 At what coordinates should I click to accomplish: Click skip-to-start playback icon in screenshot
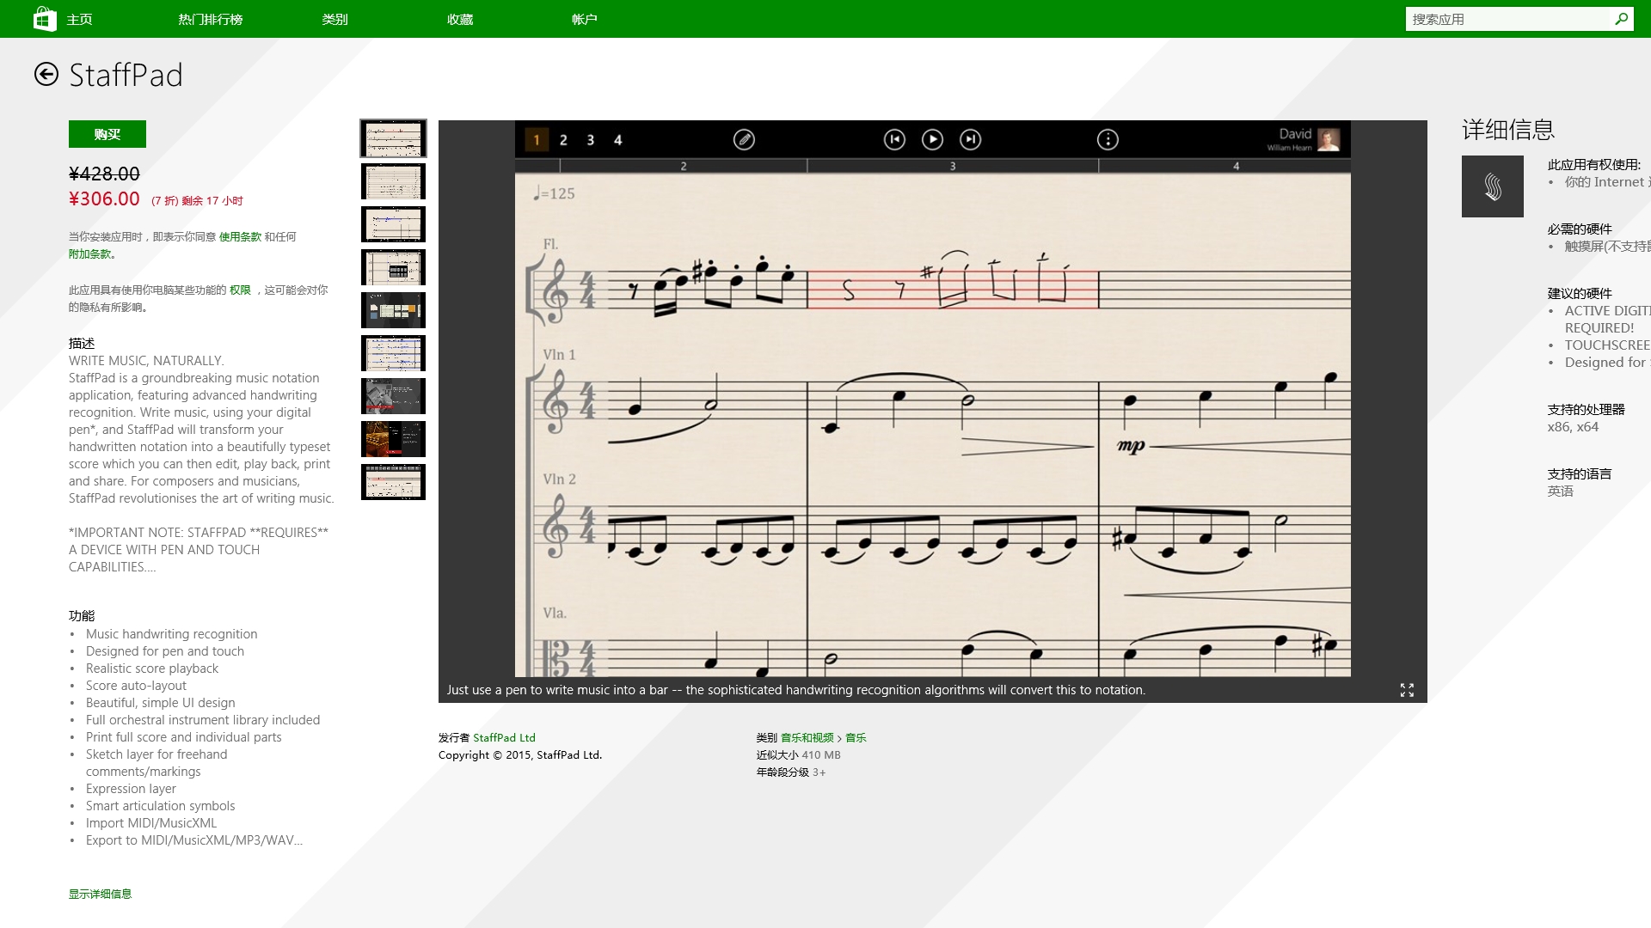pyautogui.click(x=894, y=139)
